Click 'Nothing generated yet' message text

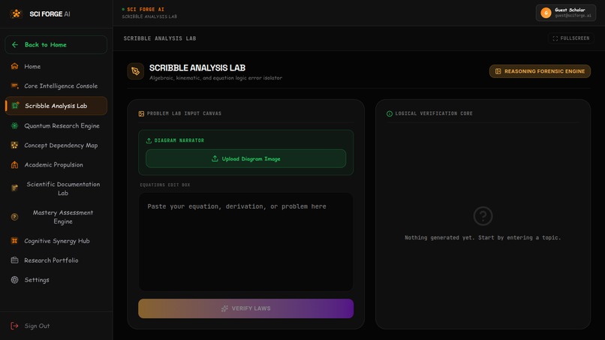pyautogui.click(x=483, y=238)
